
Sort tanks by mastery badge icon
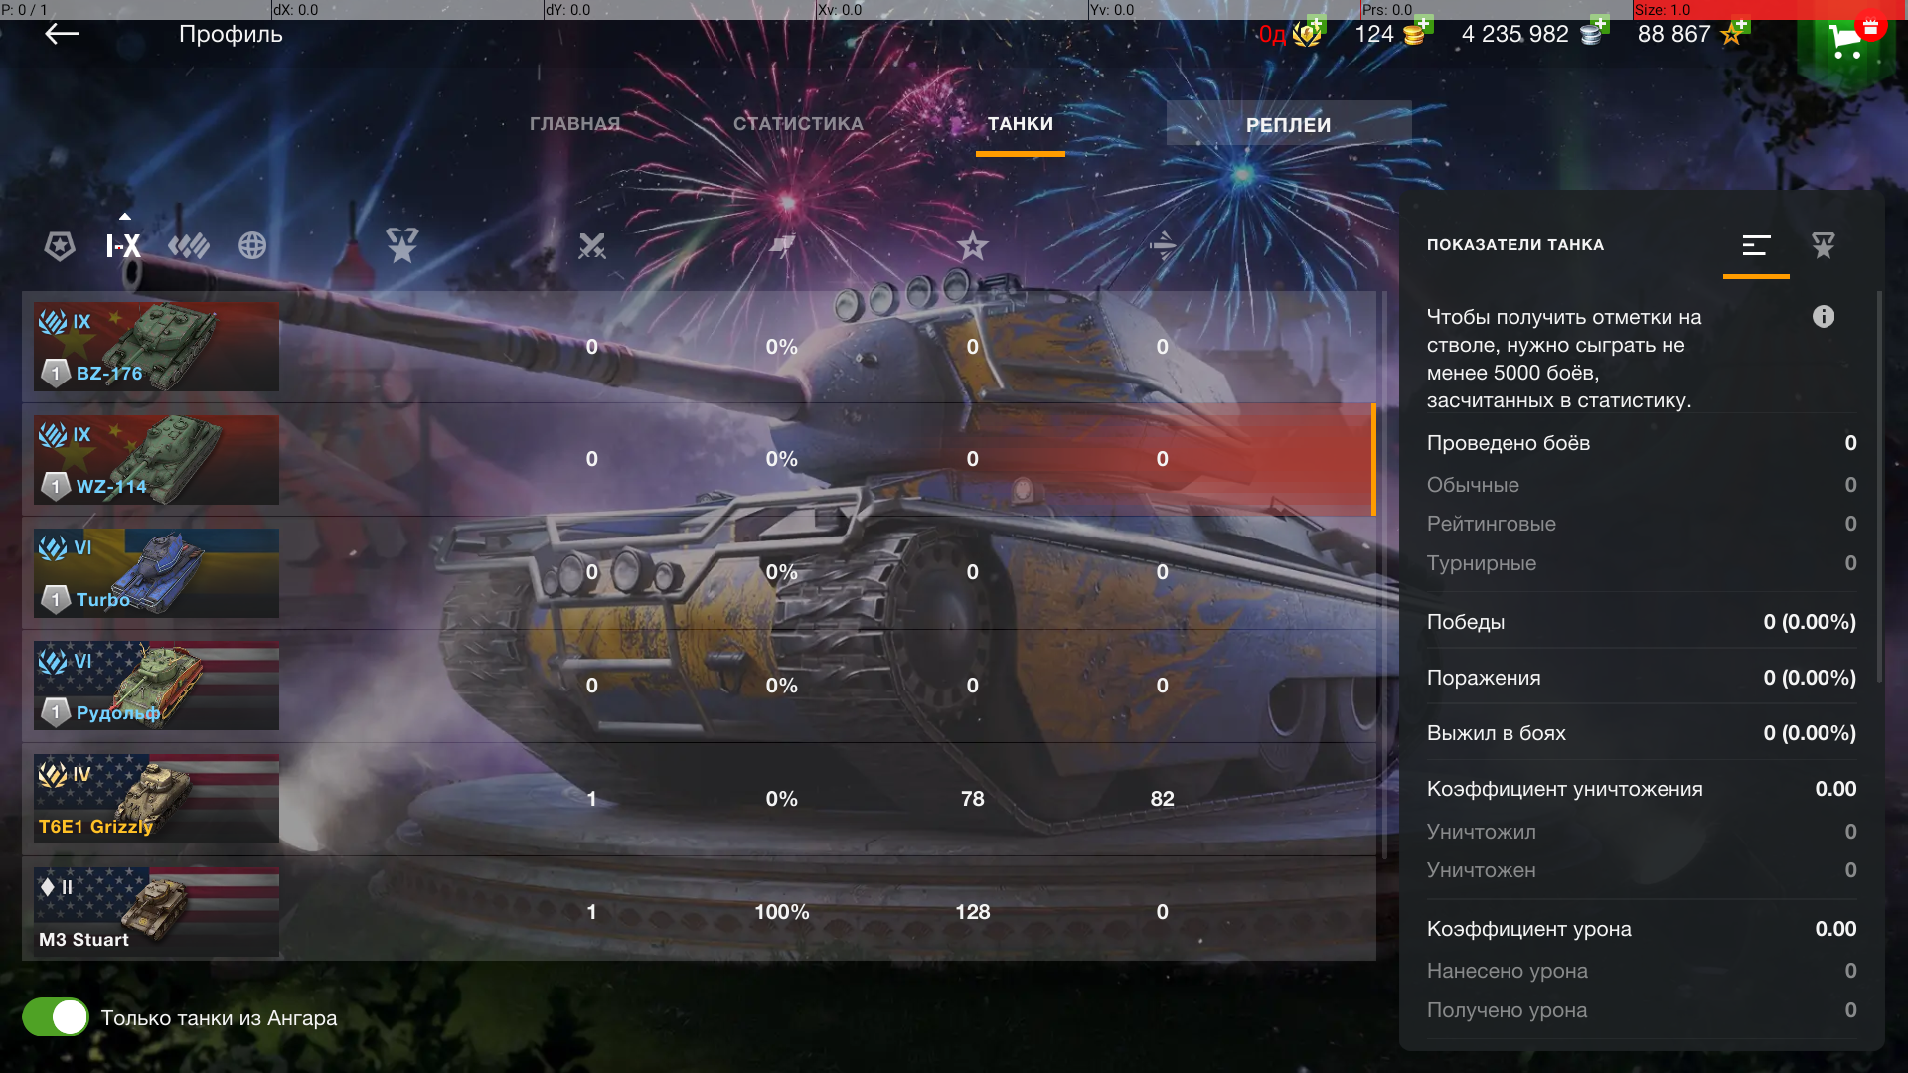pyautogui.click(x=60, y=245)
